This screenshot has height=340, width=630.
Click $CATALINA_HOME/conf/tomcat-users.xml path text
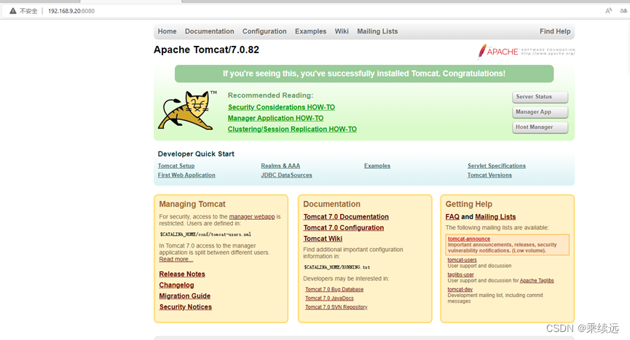point(205,234)
